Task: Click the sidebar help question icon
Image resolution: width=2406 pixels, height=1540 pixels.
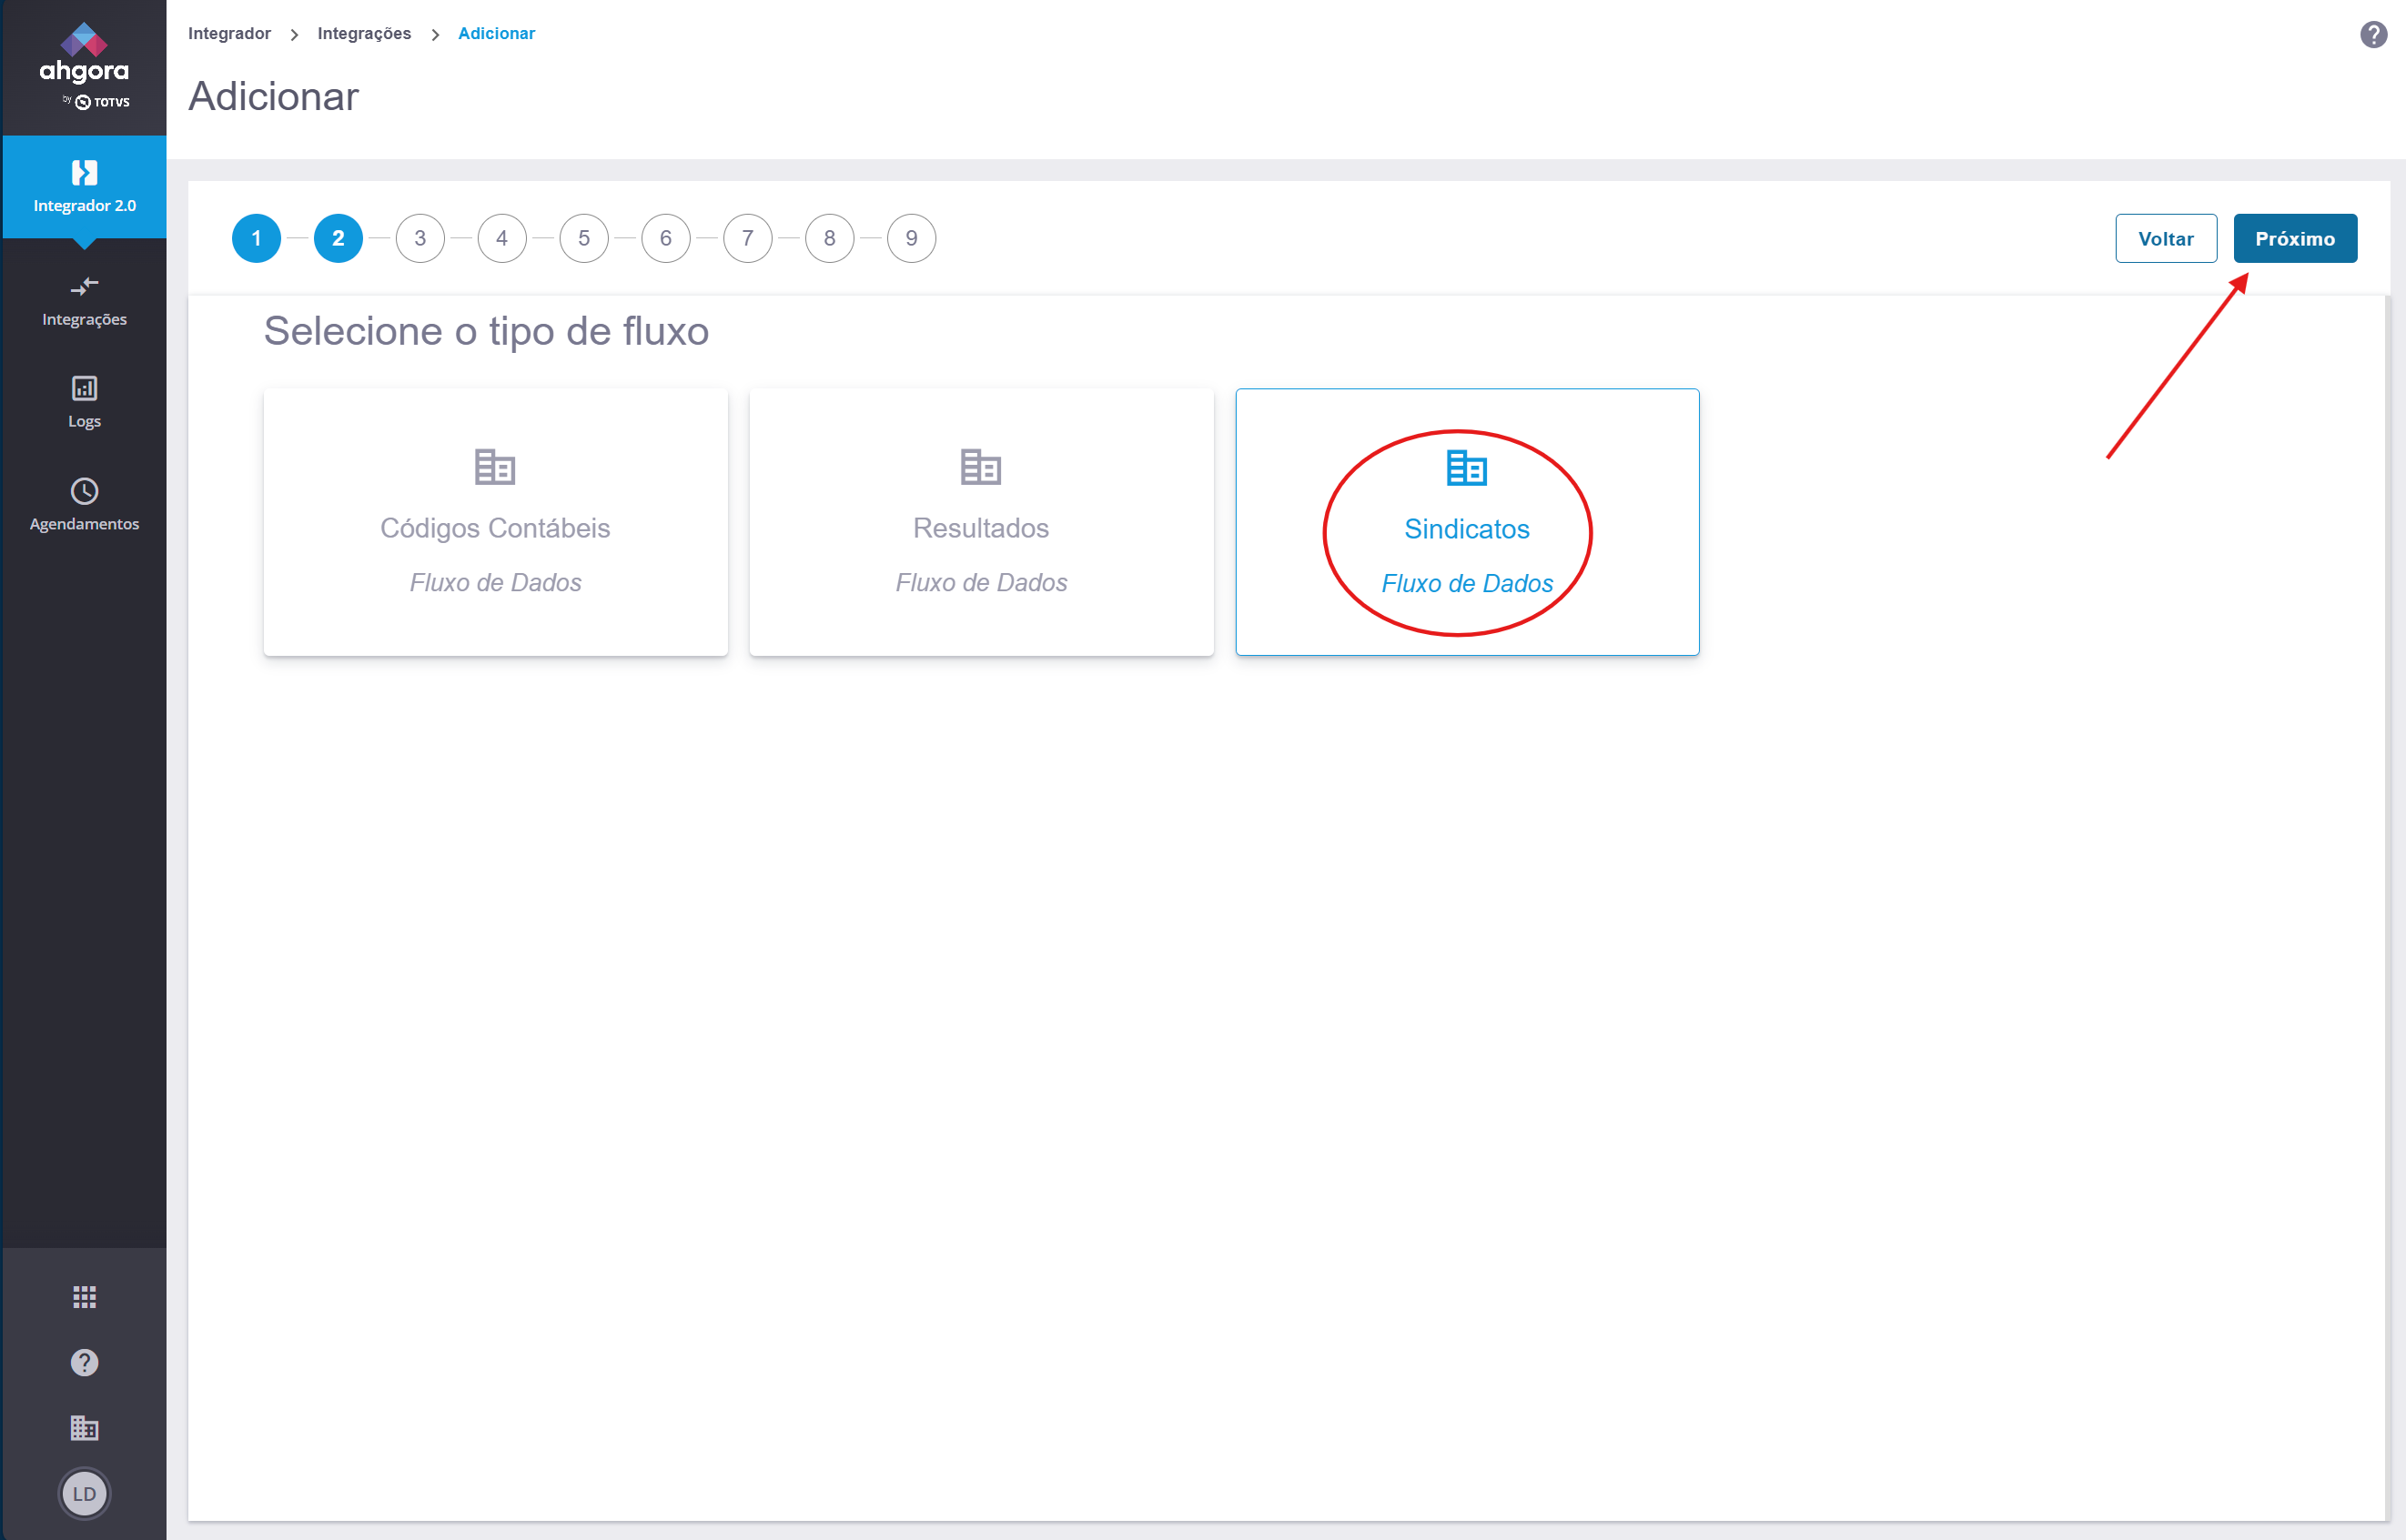Action: 84,1362
